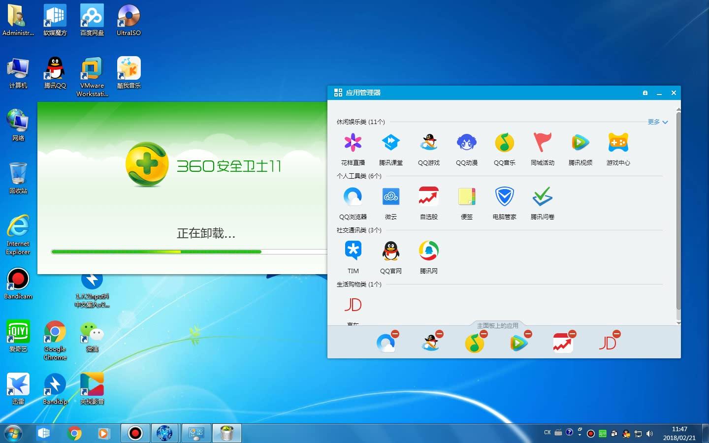Image resolution: width=709 pixels, height=443 pixels.
Task: Remove QQ浏览器 from the main panel strip
Action: (x=395, y=334)
